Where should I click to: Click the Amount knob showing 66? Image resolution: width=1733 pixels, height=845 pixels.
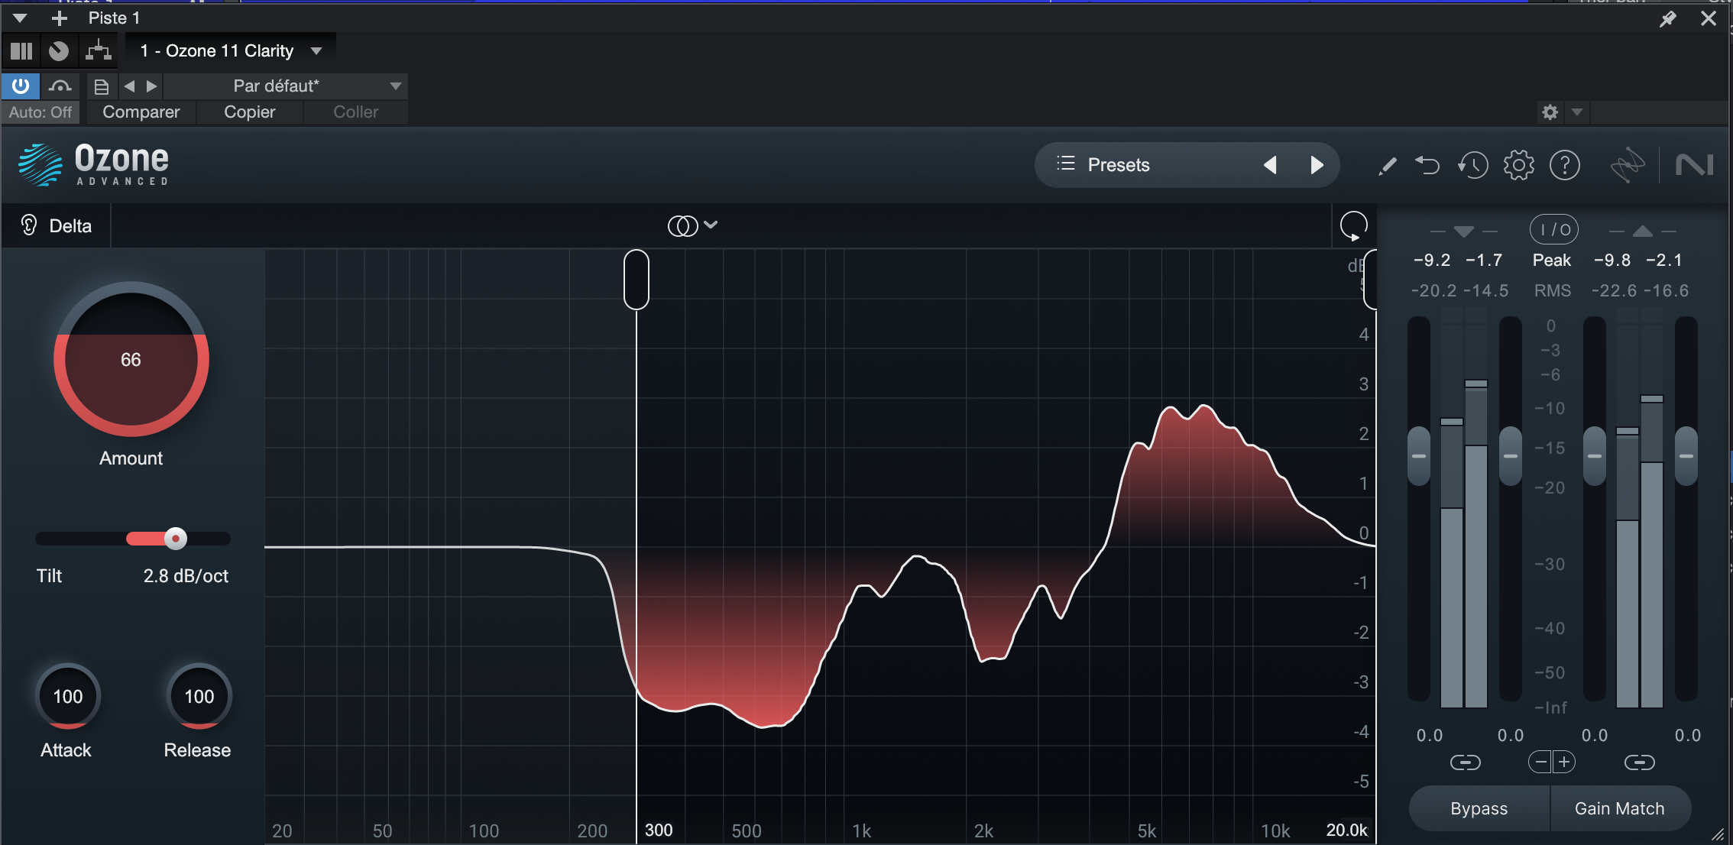tap(131, 360)
